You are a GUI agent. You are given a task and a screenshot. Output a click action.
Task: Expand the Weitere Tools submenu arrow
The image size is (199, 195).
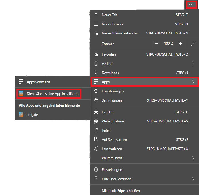click(x=193, y=158)
